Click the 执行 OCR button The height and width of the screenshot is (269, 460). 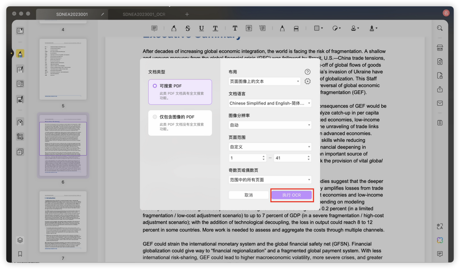292,195
